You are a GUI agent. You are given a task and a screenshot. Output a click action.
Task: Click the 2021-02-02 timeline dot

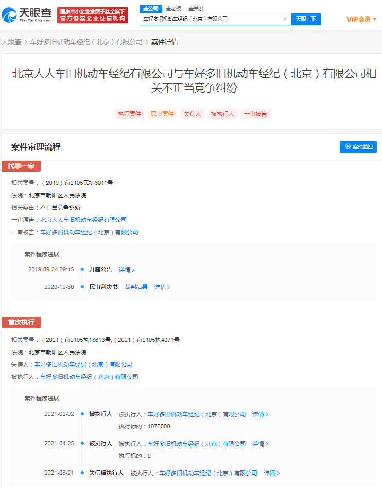click(x=82, y=414)
